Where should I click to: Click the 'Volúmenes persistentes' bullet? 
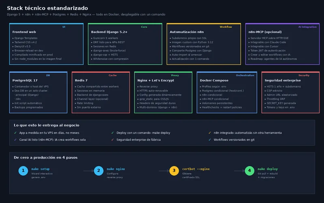point(216,103)
